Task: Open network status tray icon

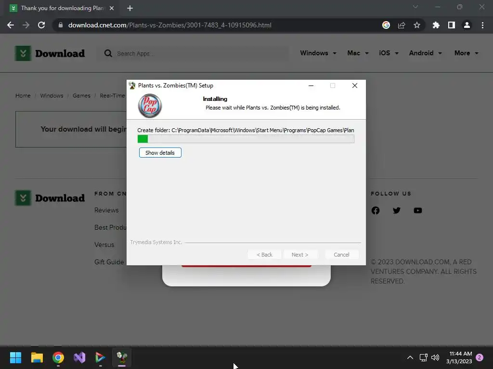Action: (423, 357)
